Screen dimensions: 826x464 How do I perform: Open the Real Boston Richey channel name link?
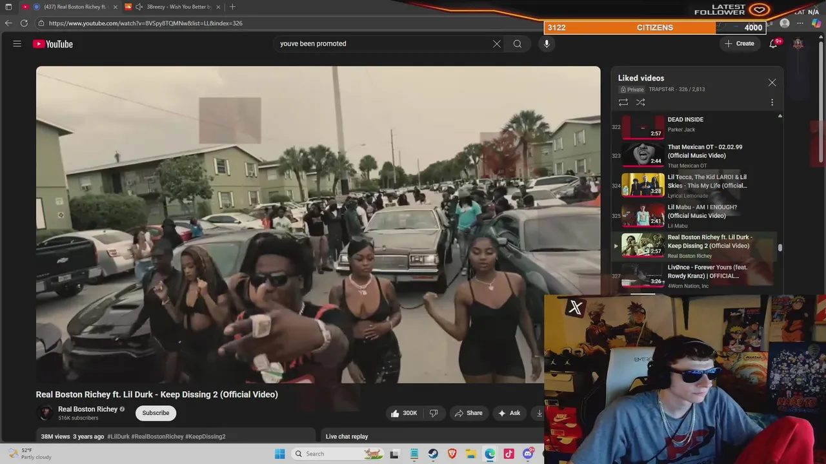[88, 409]
